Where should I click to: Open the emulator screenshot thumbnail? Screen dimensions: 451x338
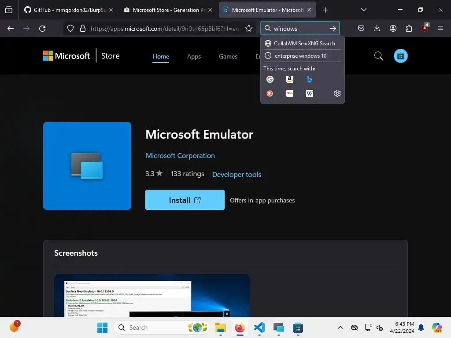point(152,295)
